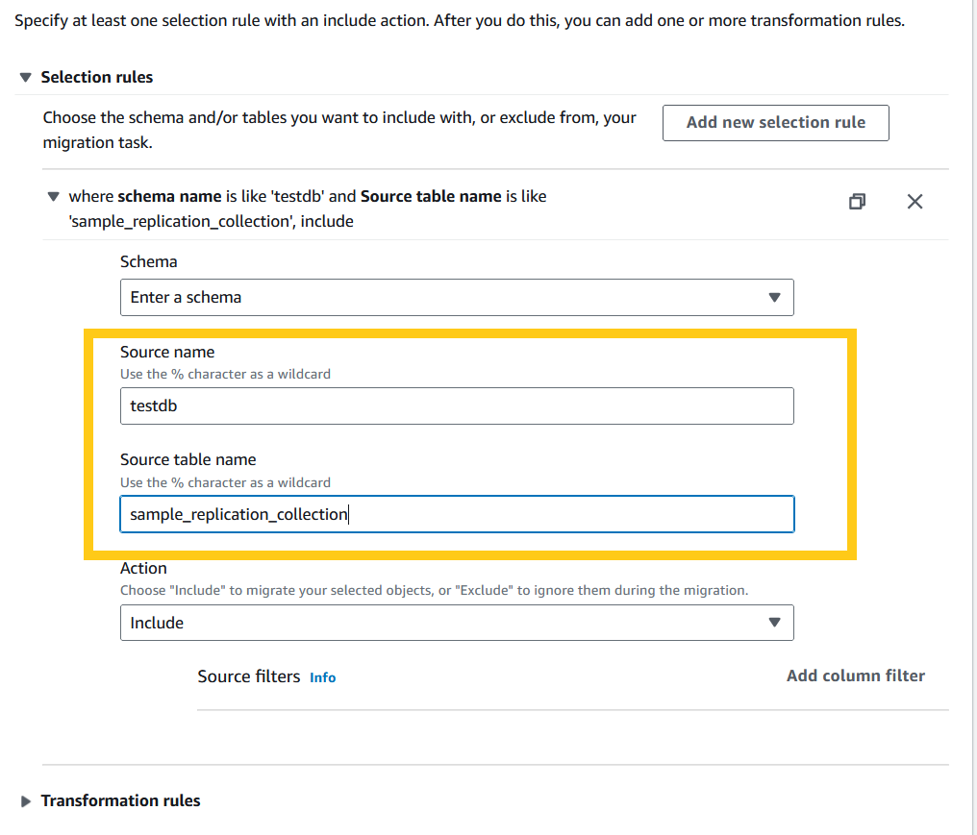Open the Info link beside Source filters

pyautogui.click(x=322, y=677)
